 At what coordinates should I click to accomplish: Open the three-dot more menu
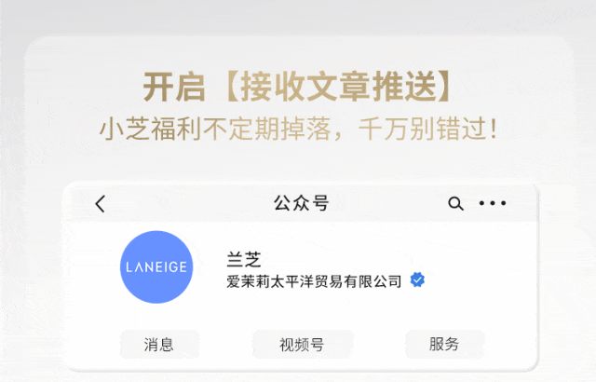(x=493, y=203)
